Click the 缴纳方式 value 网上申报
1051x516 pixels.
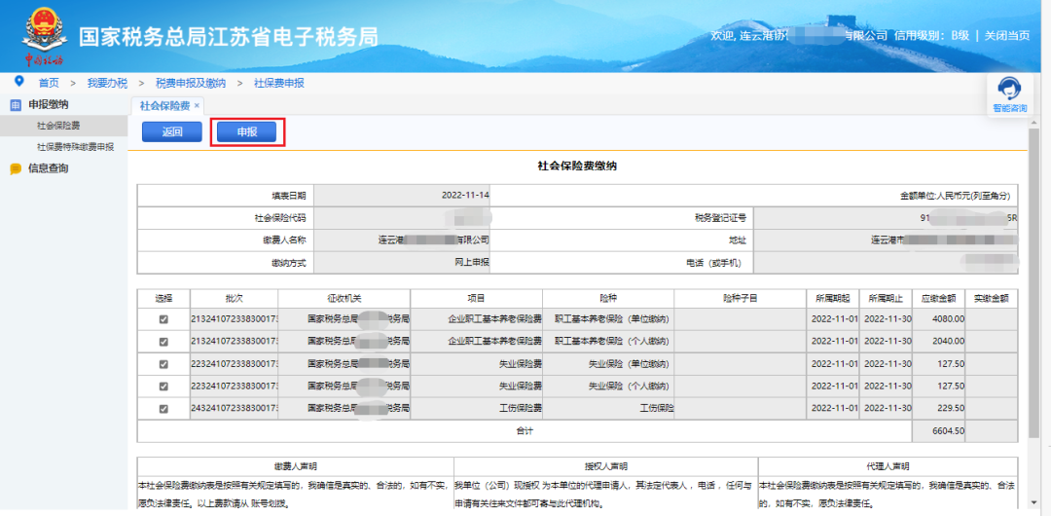(472, 262)
